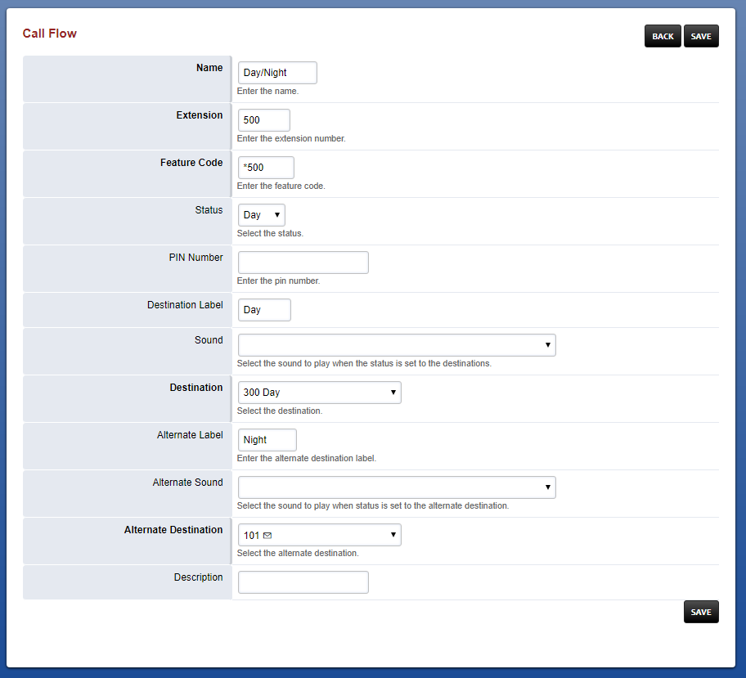Viewport: 746px width, 678px height.
Task: Click the 'Enter the name.' hint text
Action: click(267, 91)
